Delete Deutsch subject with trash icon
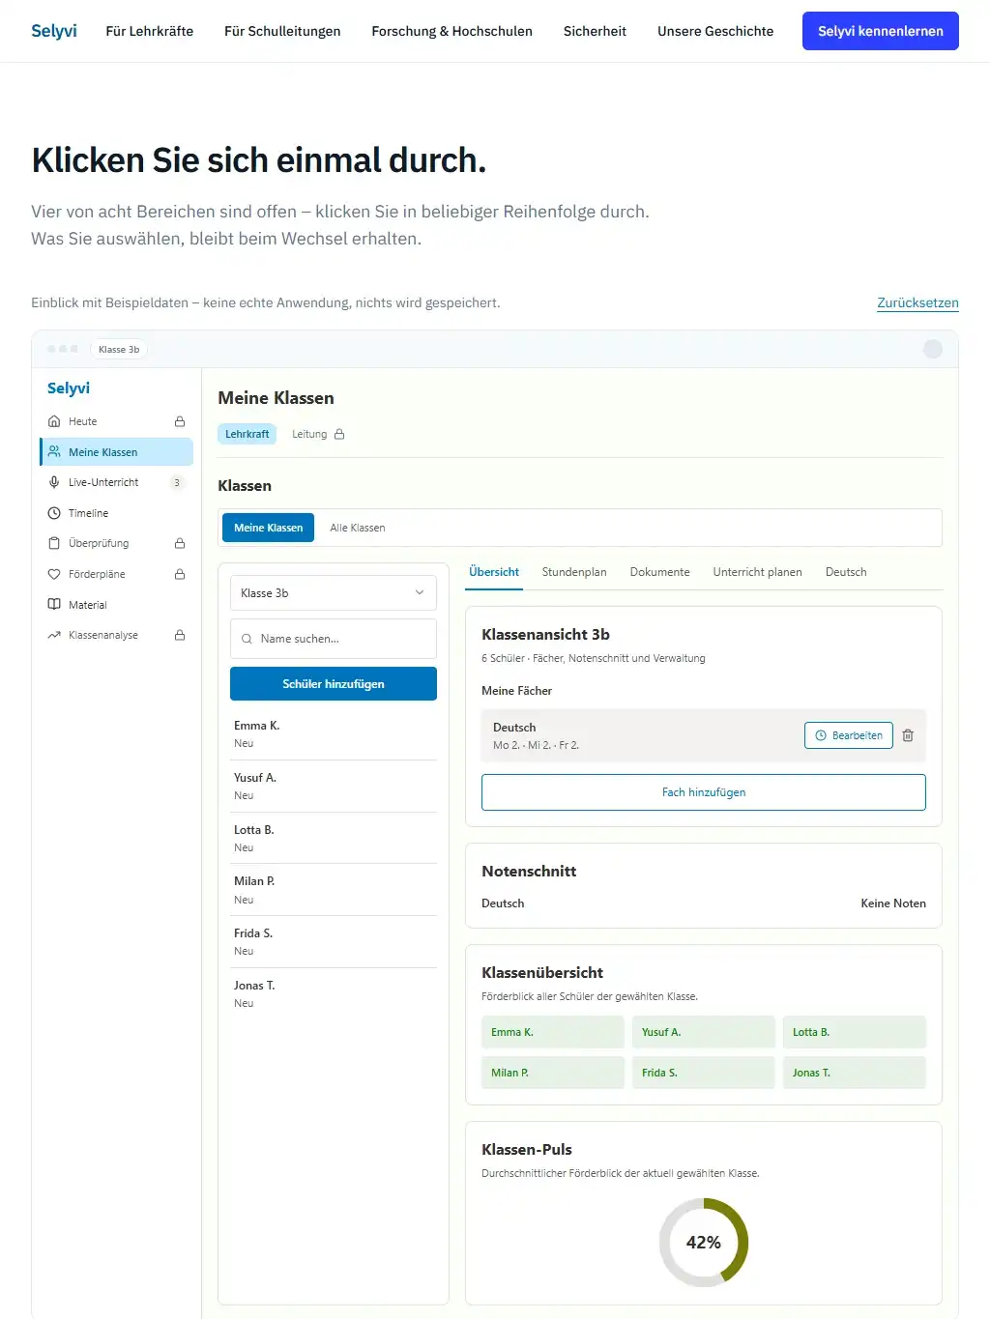The height and width of the screenshot is (1319, 990). 908,735
